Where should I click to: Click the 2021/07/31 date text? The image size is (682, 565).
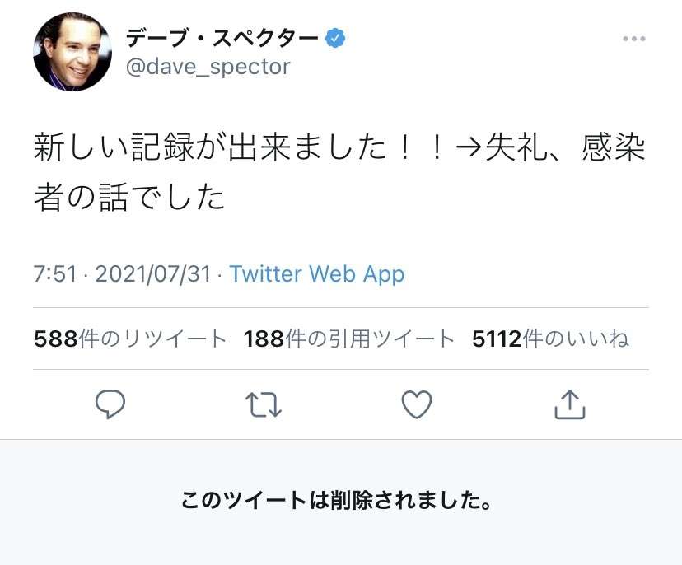[153, 274]
